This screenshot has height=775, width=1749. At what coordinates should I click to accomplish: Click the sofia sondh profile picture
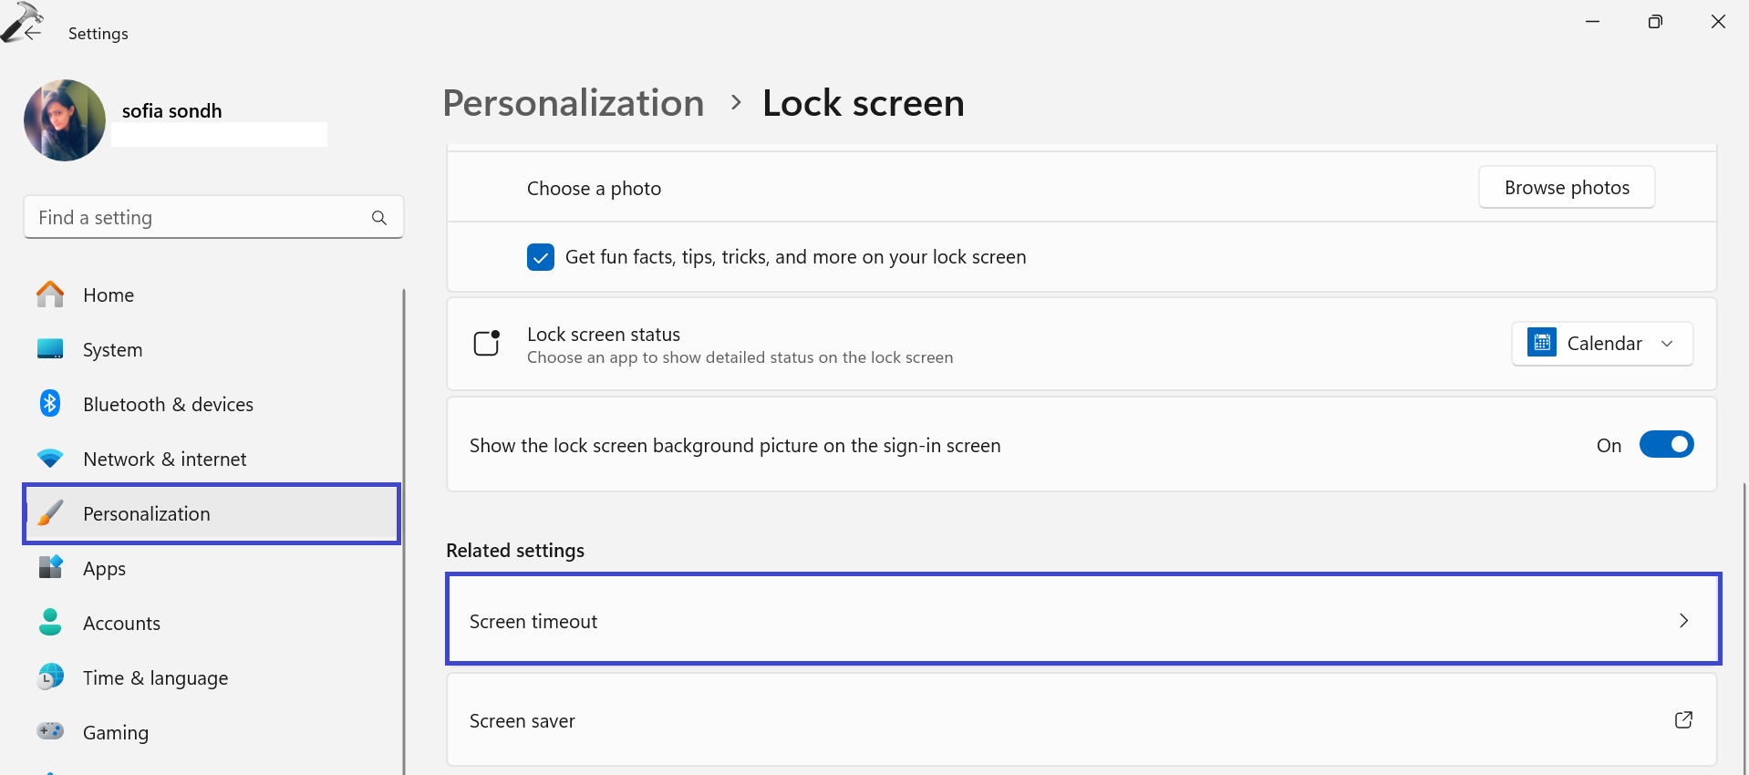click(x=65, y=120)
